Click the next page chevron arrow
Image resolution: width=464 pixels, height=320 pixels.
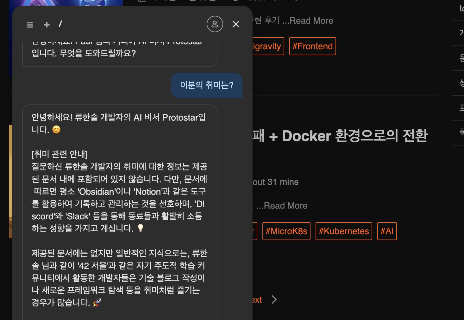click(x=274, y=299)
